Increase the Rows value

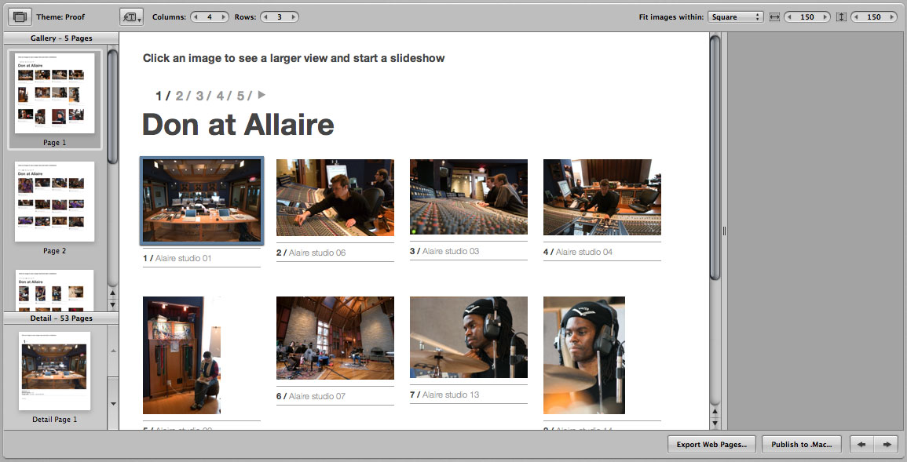coord(293,16)
